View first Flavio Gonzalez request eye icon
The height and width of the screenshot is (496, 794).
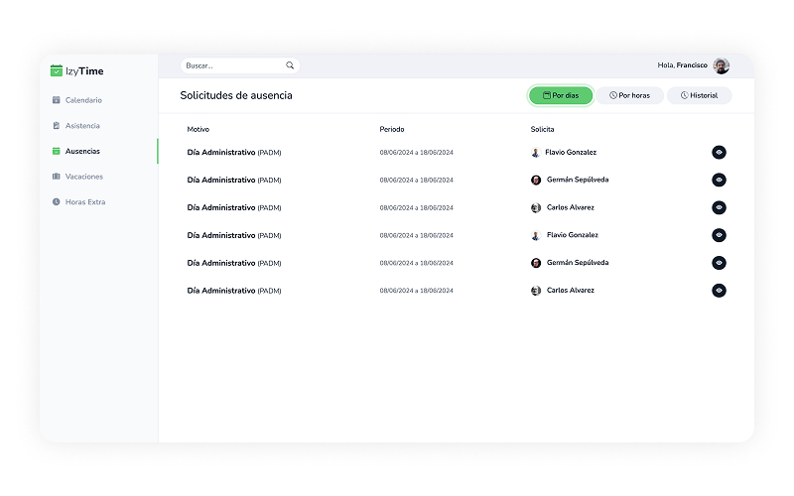point(719,152)
